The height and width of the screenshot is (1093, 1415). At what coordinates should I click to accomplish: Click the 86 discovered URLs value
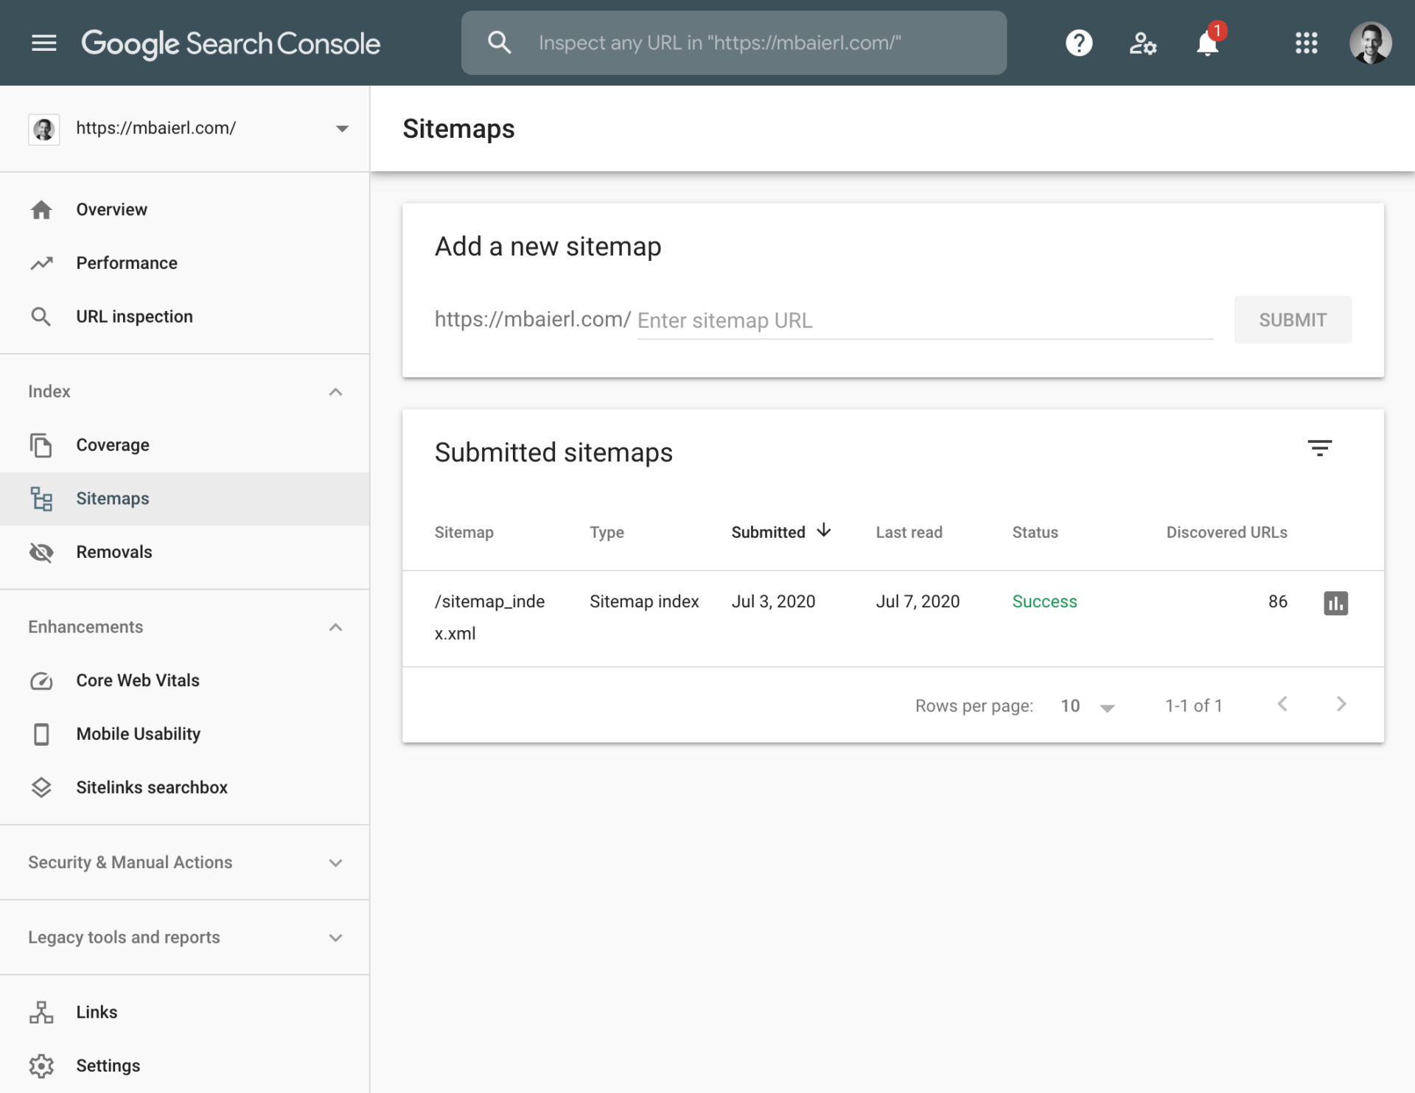point(1277,601)
